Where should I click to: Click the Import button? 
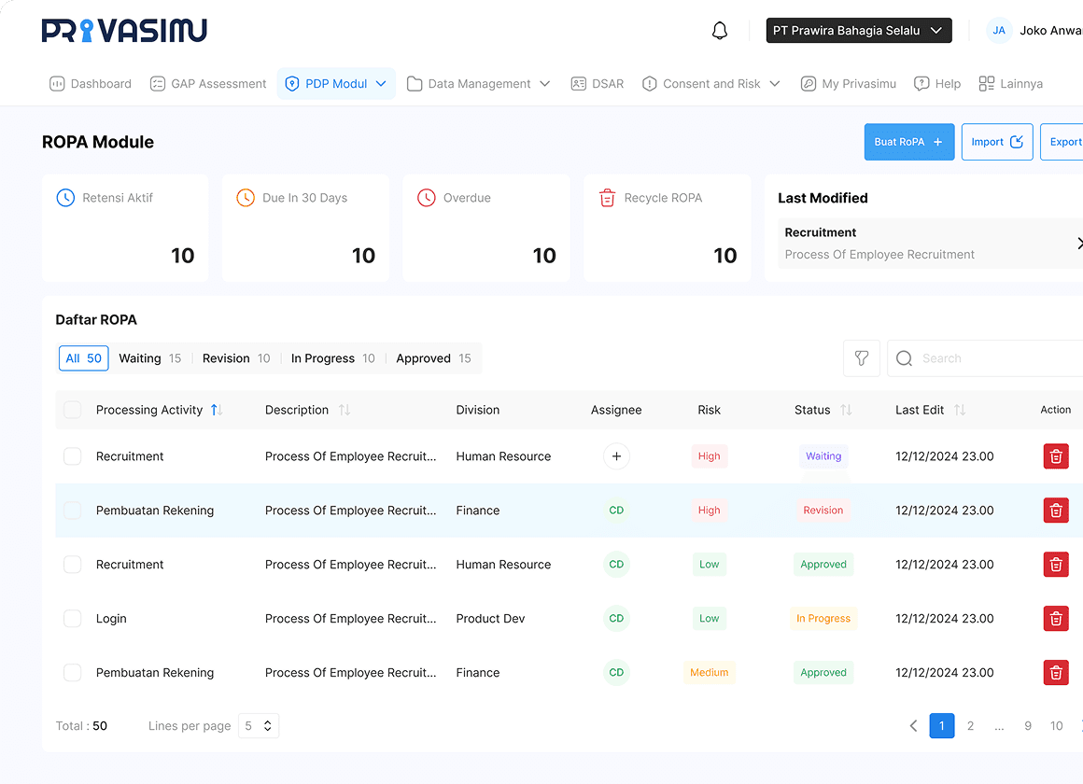pos(997,142)
